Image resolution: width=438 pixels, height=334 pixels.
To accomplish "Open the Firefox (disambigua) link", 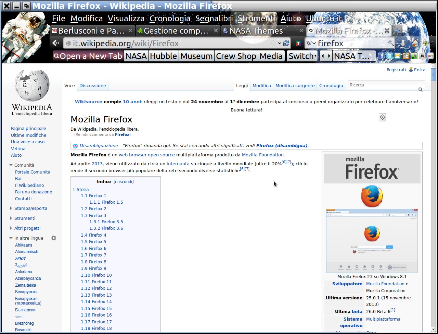I will point(282,145).
